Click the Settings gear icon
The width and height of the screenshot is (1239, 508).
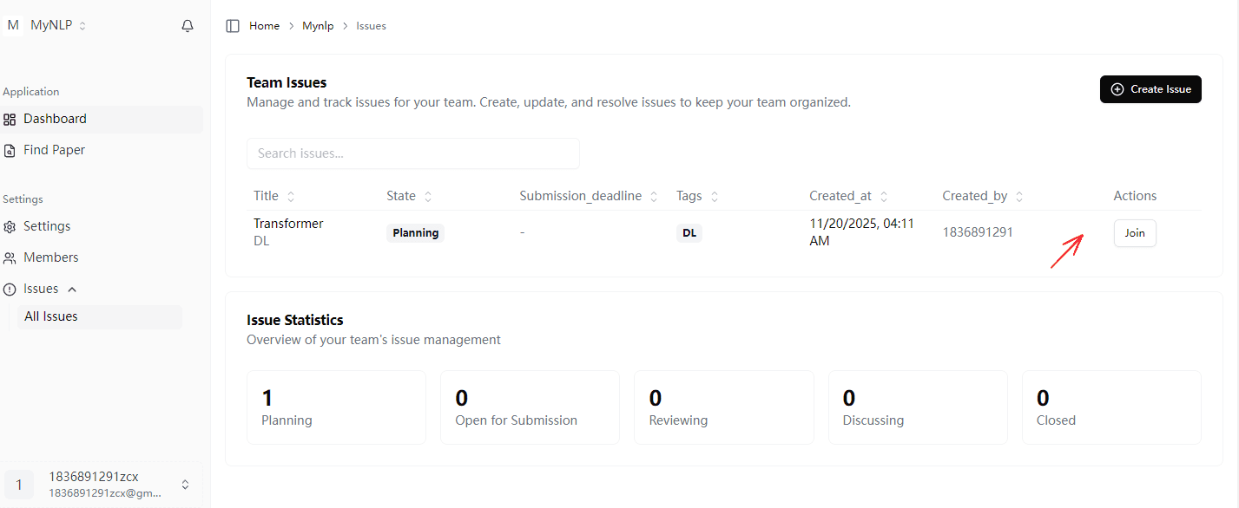[10, 226]
